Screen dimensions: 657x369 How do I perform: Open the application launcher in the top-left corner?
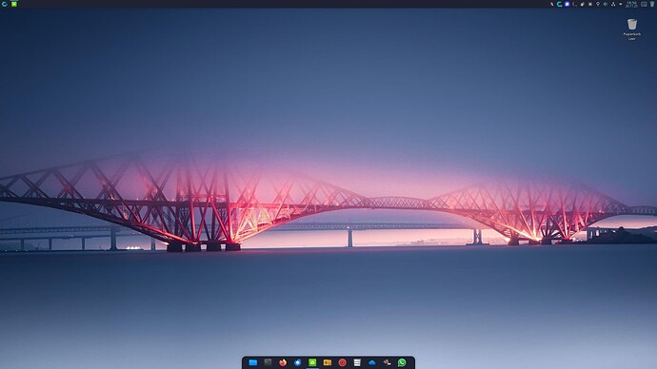tap(4, 4)
